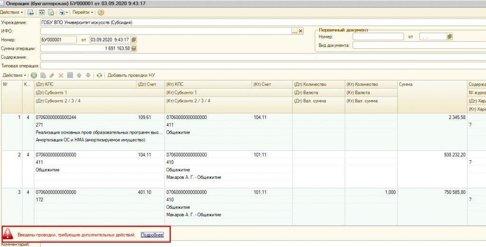Clear the ИФО field with X button
This screenshot has width=486, height=247.
point(301,31)
